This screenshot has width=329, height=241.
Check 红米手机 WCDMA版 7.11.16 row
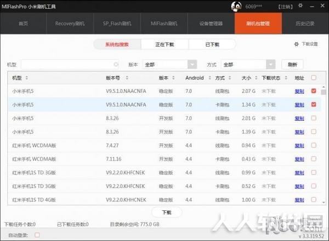pyautogui.click(x=314, y=159)
